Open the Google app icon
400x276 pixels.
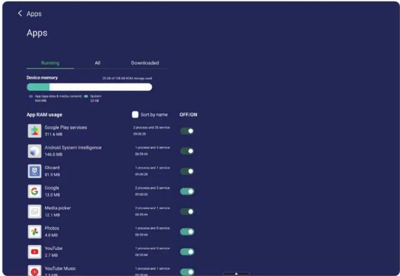[x=35, y=191]
